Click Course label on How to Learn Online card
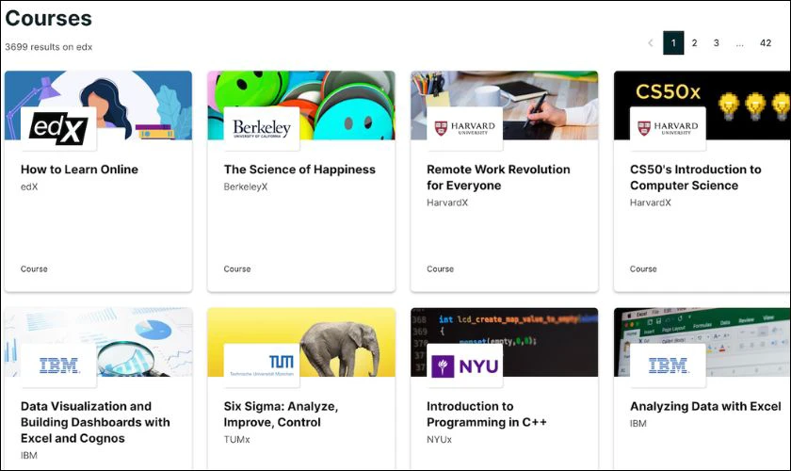The height and width of the screenshot is (471, 791). (x=34, y=269)
